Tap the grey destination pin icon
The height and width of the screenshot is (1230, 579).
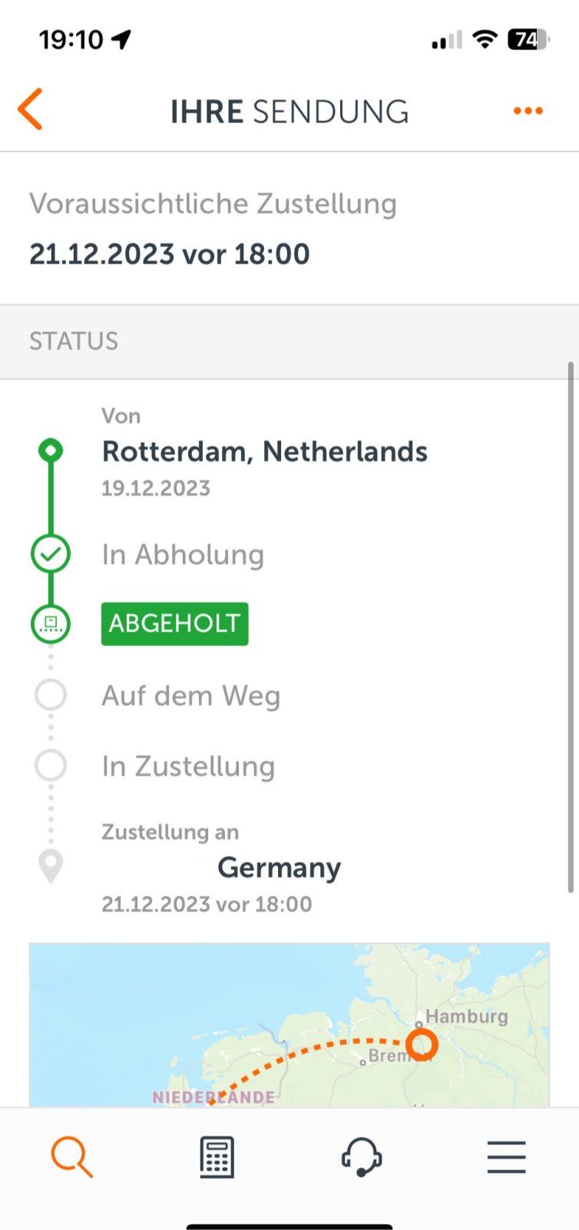51,867
